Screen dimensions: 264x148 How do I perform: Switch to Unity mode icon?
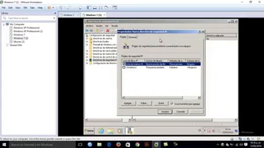click(x=106, y=8)
